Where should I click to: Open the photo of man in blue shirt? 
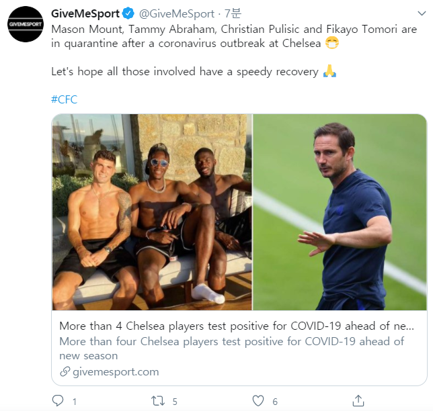point(340,212)
